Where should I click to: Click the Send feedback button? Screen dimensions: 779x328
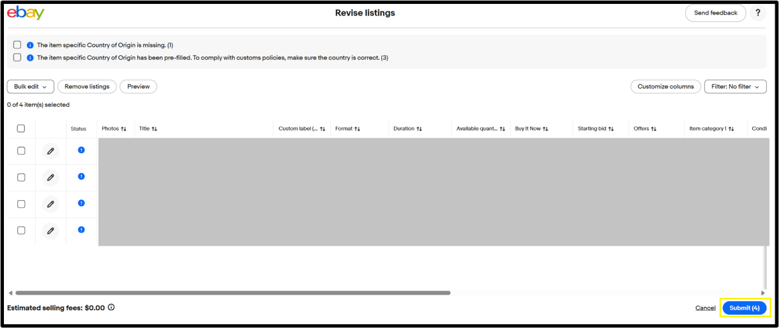coord(715,13)
